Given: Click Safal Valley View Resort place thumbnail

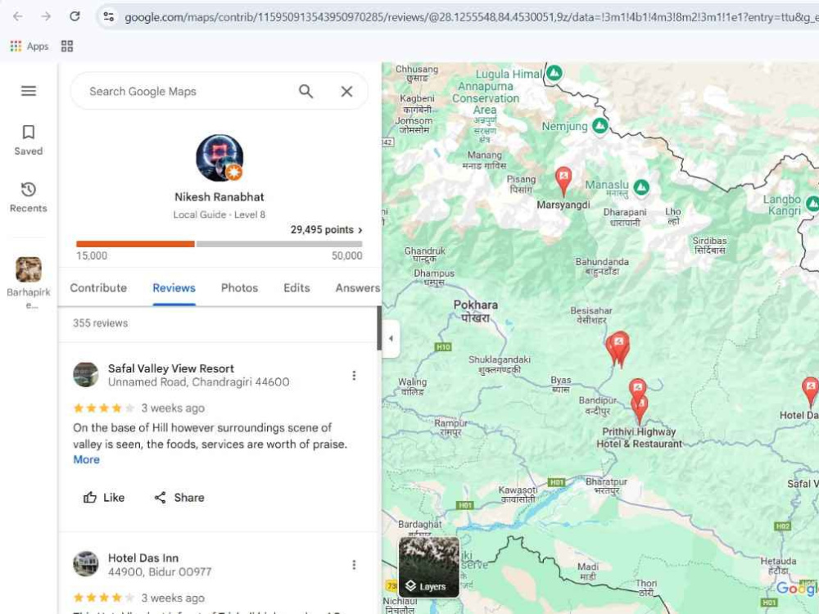Looking at the screenshot, I should pos(86,375).
